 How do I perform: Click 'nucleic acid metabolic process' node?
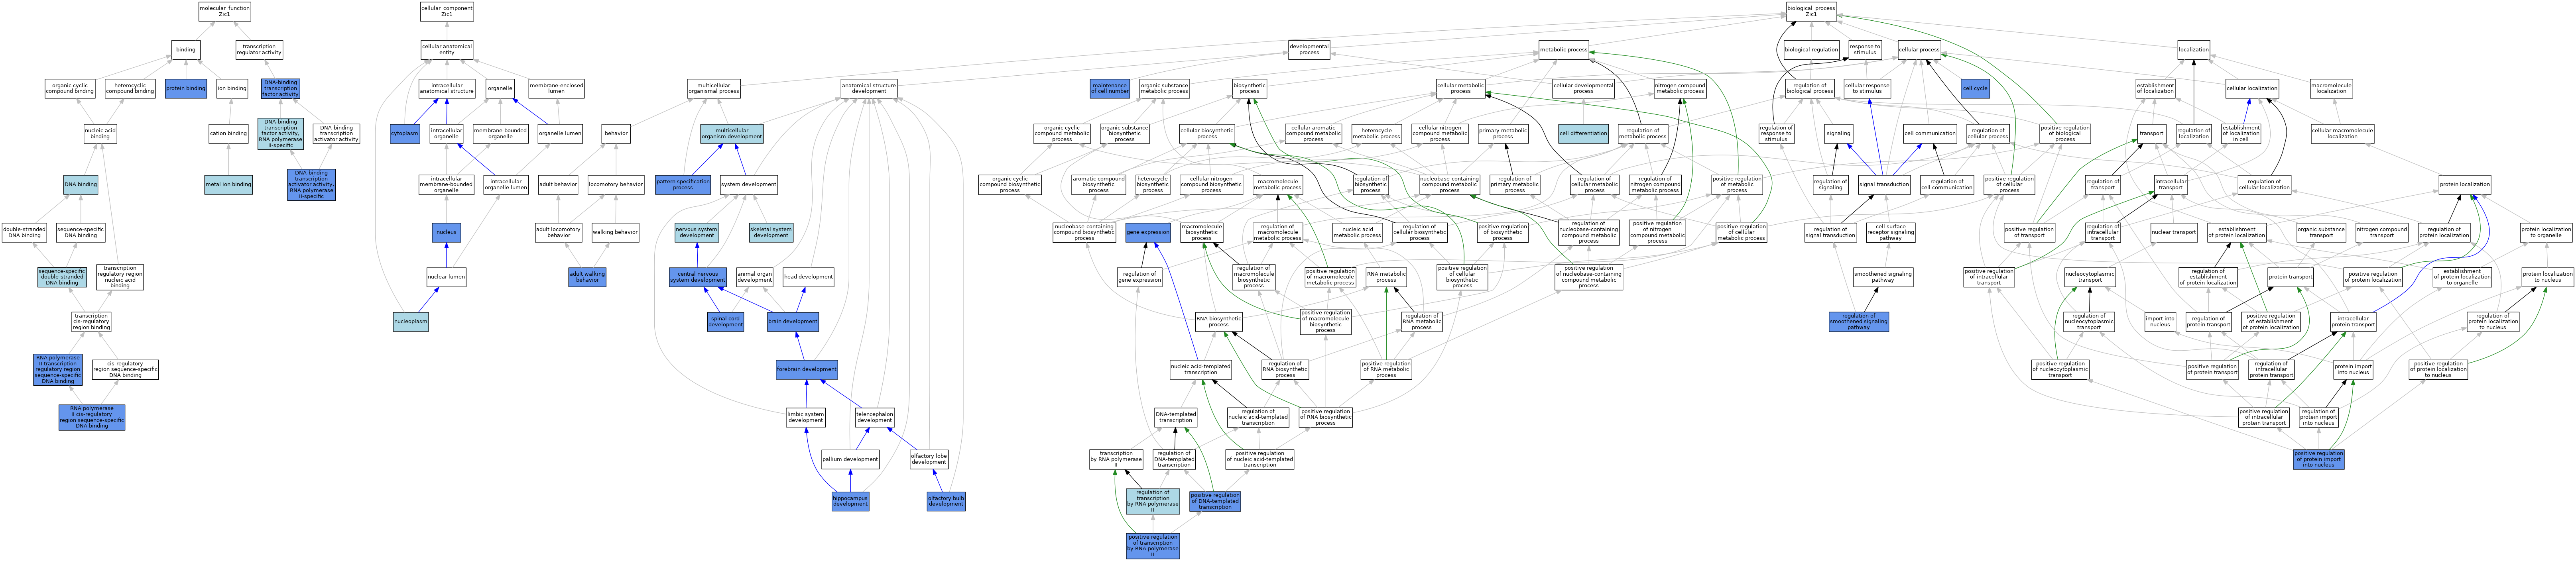coord(1358,232)
